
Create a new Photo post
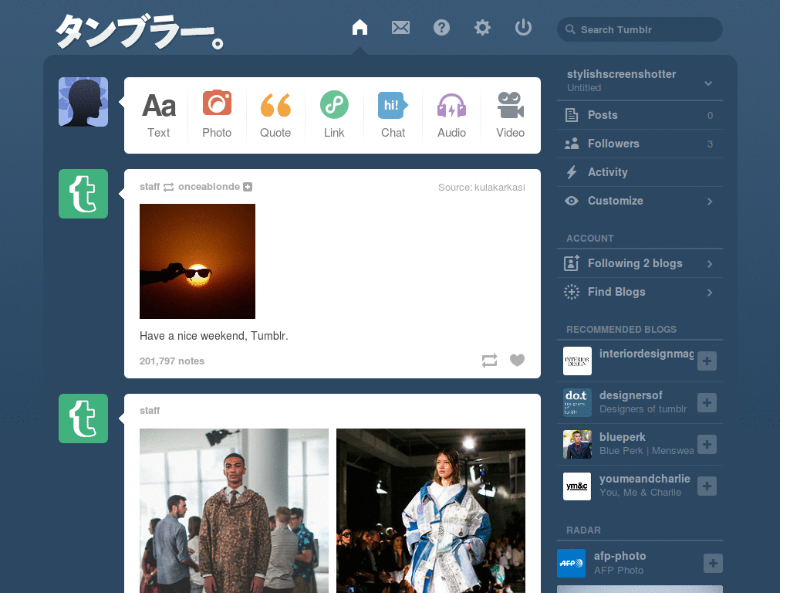click(217, 115)
